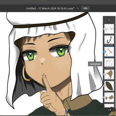
Task: Select the layer with brown collar pieces
Action: point(109,97)
